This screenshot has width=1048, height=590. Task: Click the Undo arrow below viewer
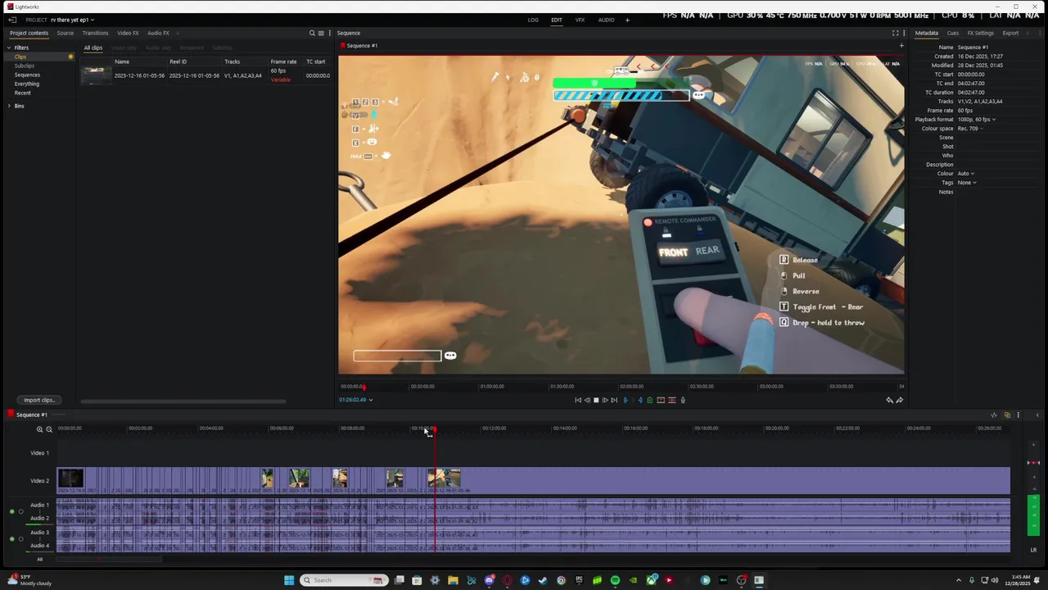(x=890, y=400)
